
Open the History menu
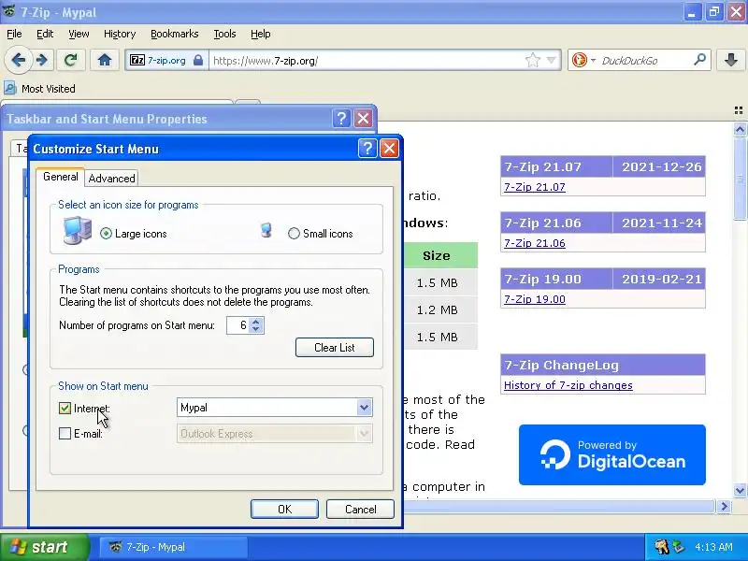click(x=120, y=34)
